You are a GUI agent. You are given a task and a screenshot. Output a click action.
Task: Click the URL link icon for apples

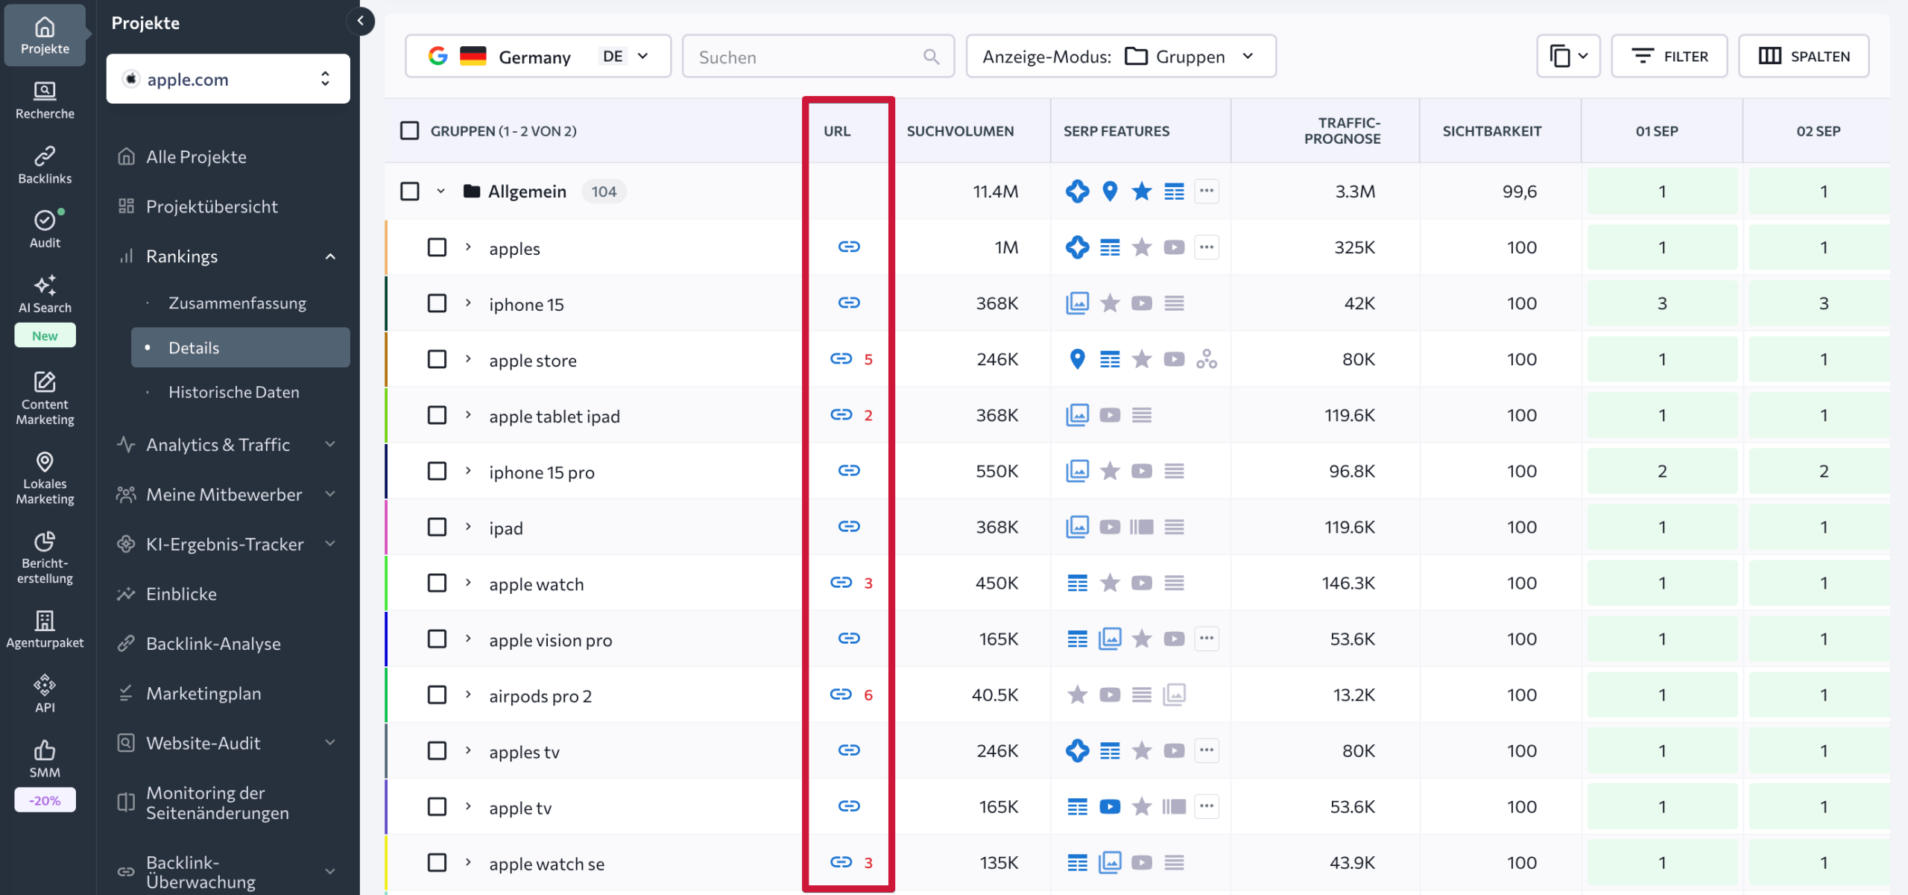pyautogui.click(x=849, y=247)
